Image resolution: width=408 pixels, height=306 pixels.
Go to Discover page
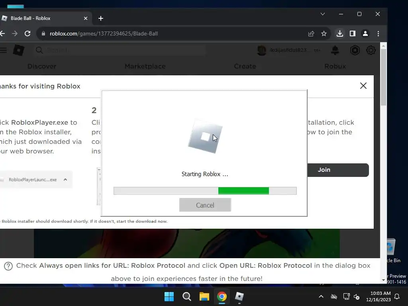[x=42, y=67]
